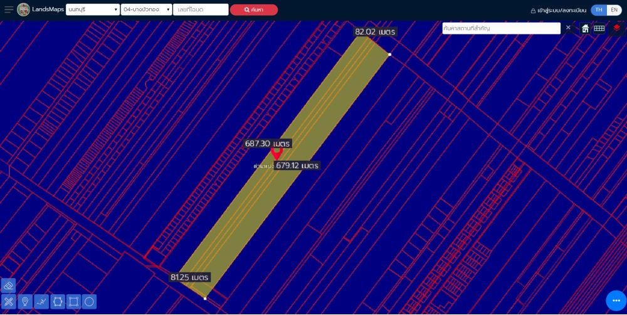Activate the polyline distance measuring tool
Image resolution: width=627 pixels, height=315 pixels.
[41, 302]
